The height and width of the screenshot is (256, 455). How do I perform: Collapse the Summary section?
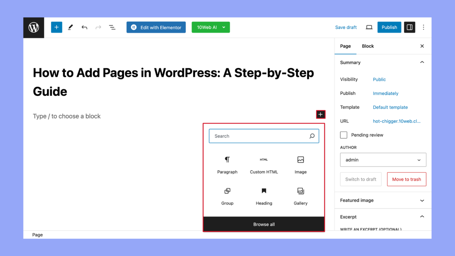422,62
